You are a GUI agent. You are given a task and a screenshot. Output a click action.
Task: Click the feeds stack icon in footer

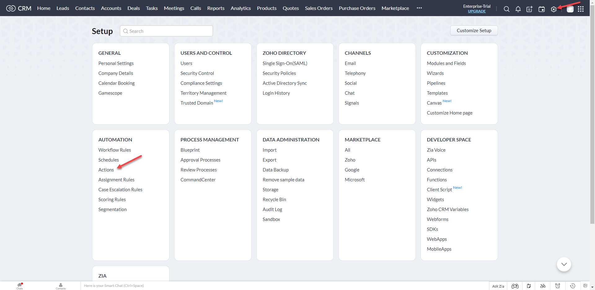point(585,286)
